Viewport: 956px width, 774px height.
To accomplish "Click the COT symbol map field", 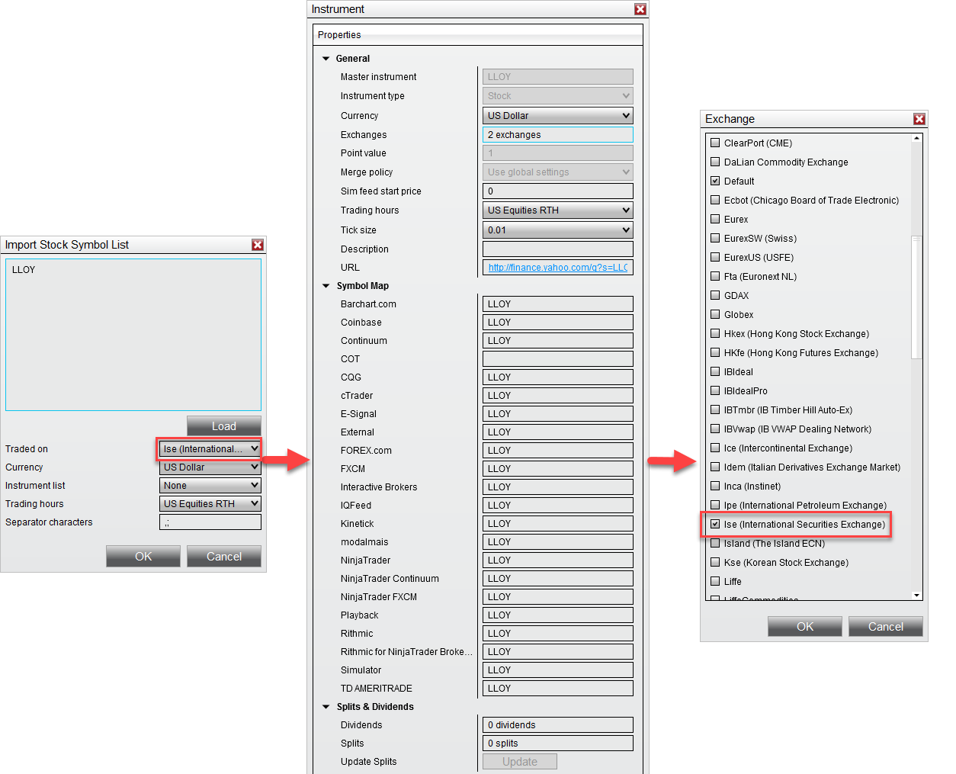I will pyautogui.click(x=558, y=359).
